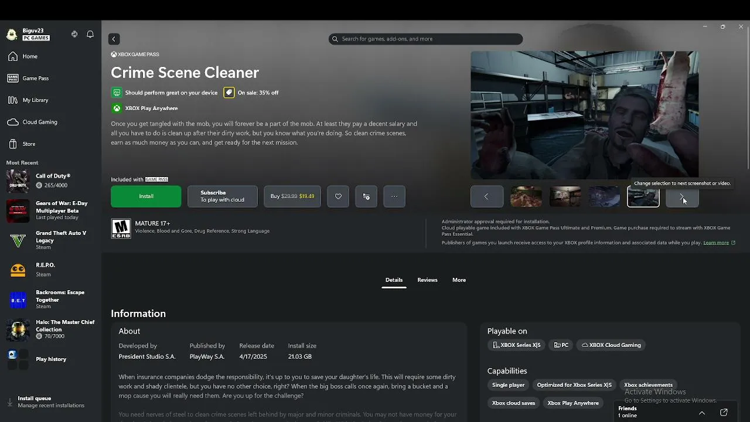Show the previous screenshot or video
This screenshot has width=750, height=422.
pyautogui.click(x=486, y=197)
